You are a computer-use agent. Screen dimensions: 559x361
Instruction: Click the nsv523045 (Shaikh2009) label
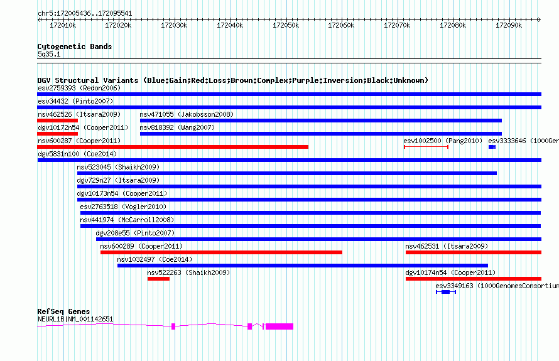pyautogui.click(x=118, y=167)
